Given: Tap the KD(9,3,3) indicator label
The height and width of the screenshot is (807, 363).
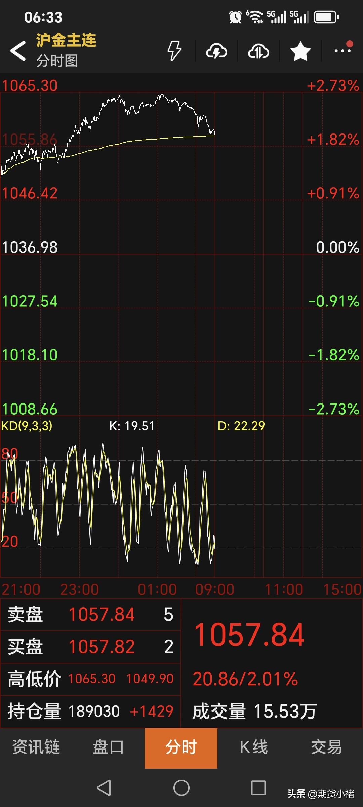Looking at the screenshot, I should (x=27, y=426).
